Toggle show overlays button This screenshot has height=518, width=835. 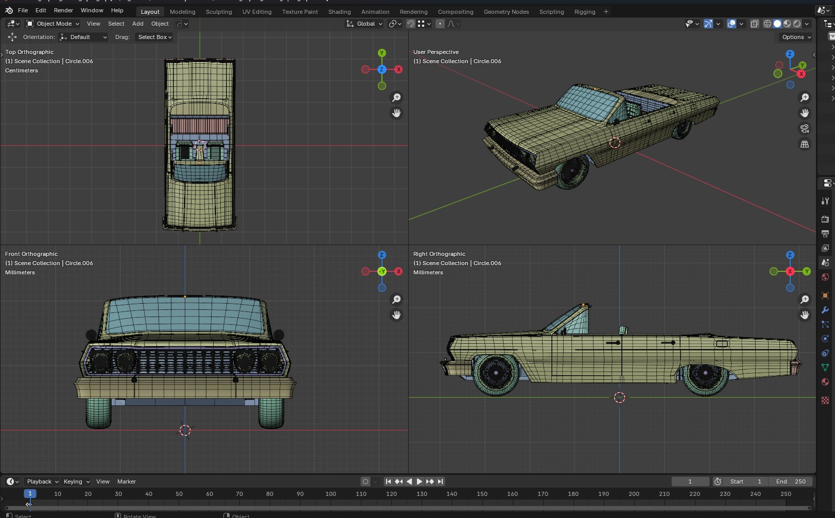tap(732, 24)
